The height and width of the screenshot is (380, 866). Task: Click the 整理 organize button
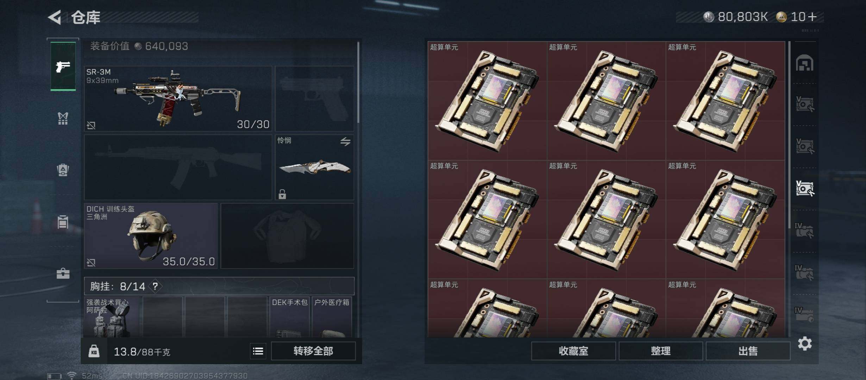[661, 351]
